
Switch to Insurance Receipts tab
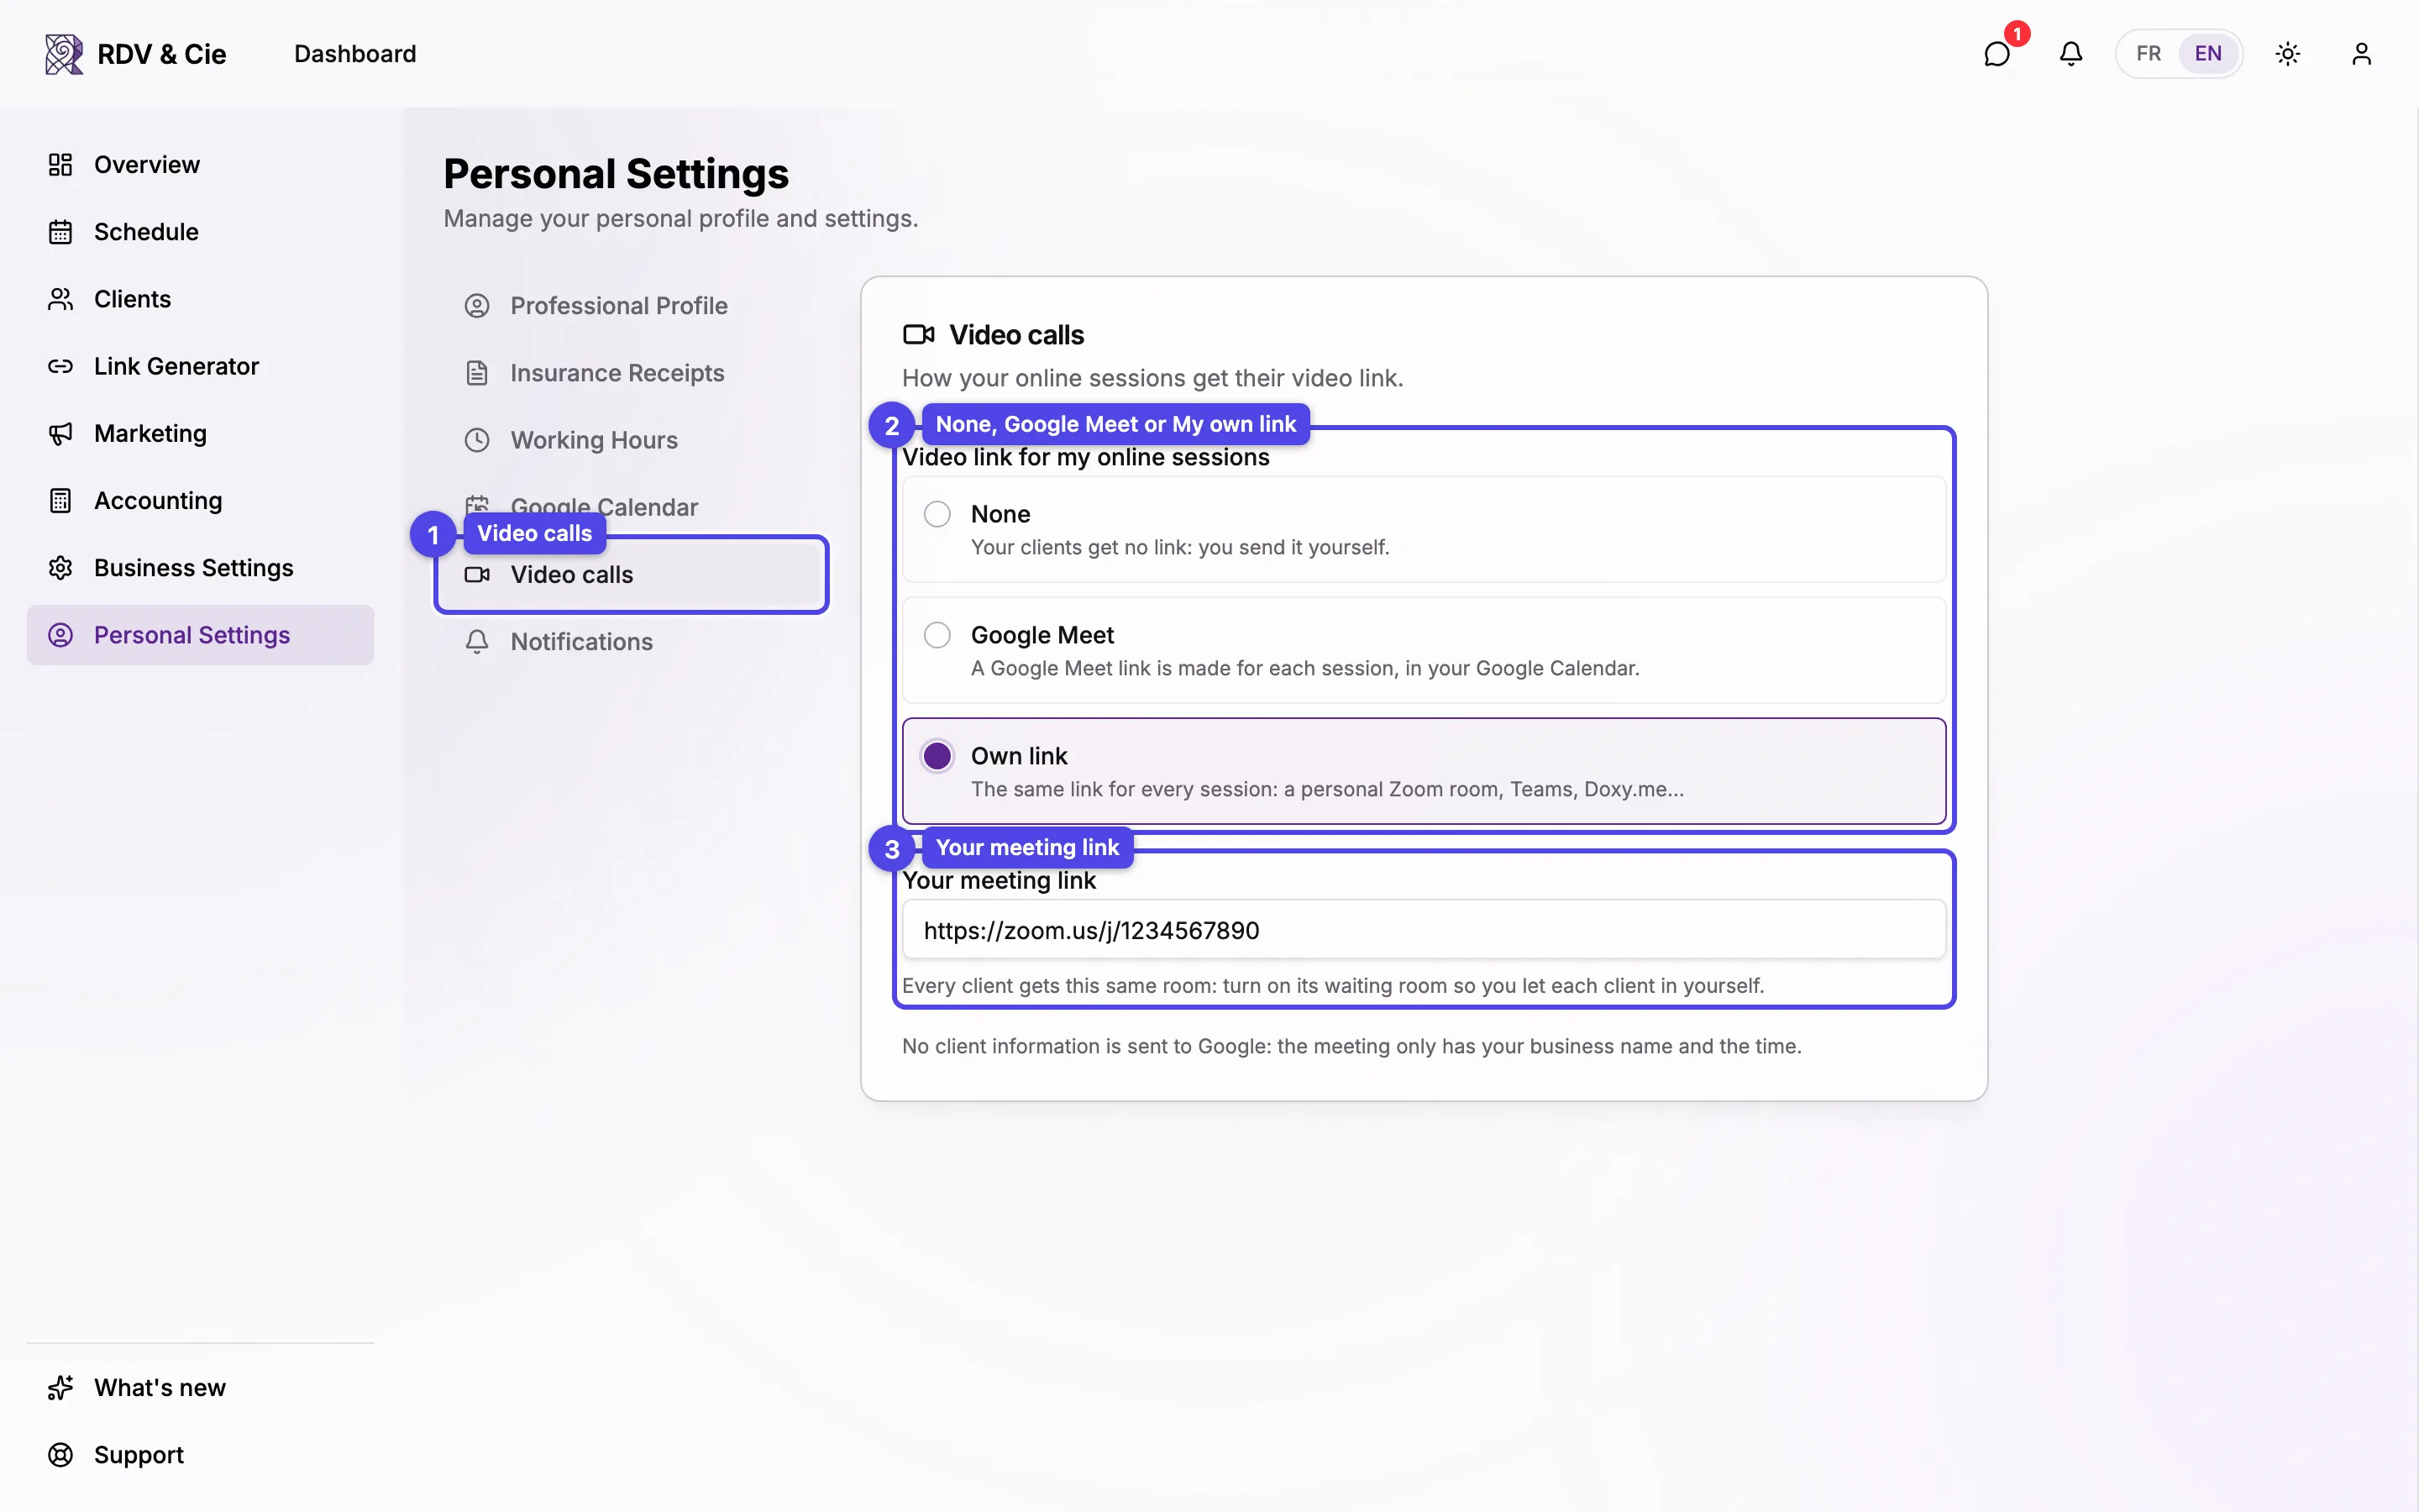coord(632,373)
